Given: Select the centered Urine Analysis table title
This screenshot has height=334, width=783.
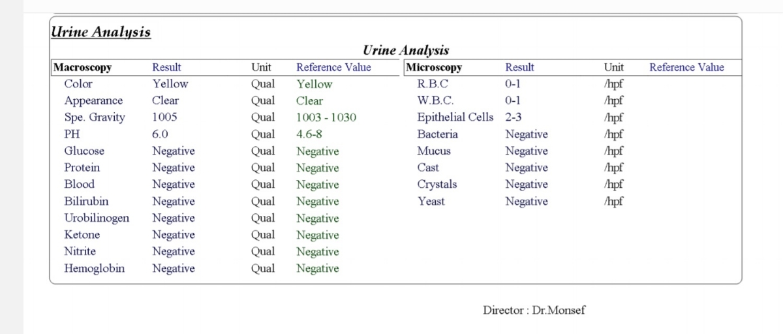Looking at the screenshot, I should pos(406,50).
